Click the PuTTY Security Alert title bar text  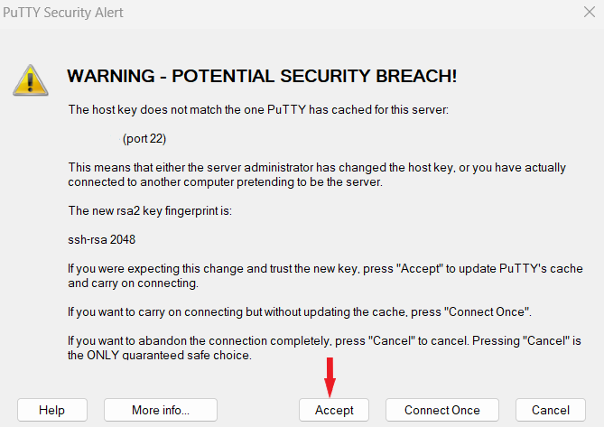[x=63, y=13]
